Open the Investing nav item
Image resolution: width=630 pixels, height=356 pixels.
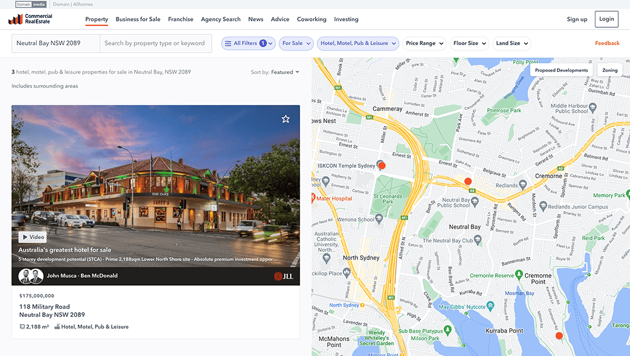click(346, 19)
